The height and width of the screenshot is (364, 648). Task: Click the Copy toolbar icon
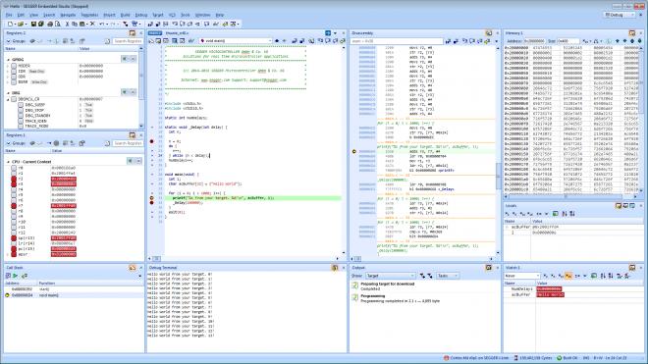click(x=75, y=24)
